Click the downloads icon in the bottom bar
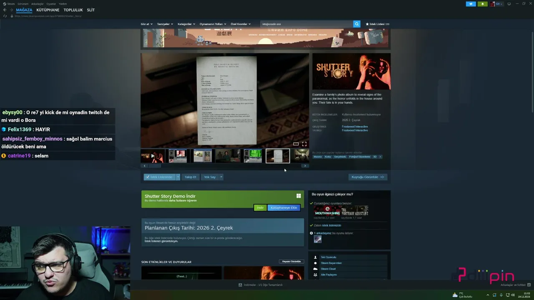Image resolution: width=534 pixels, height=300 pixels. [240, 285]
